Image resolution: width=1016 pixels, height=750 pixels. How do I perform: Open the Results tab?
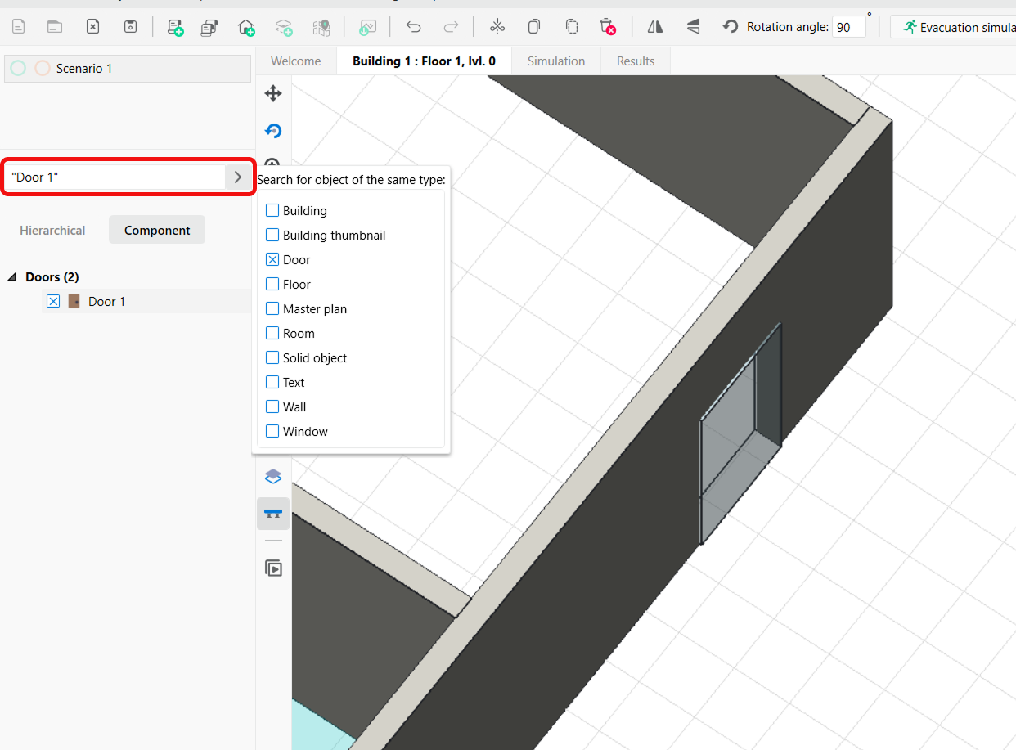(x=636, y=61)
